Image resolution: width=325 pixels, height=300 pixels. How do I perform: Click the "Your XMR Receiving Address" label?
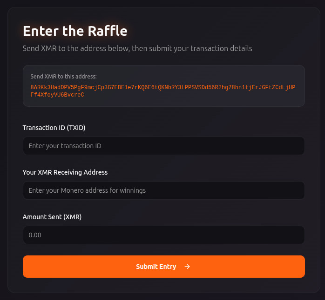pyautogui.click(x=65, y=172)
